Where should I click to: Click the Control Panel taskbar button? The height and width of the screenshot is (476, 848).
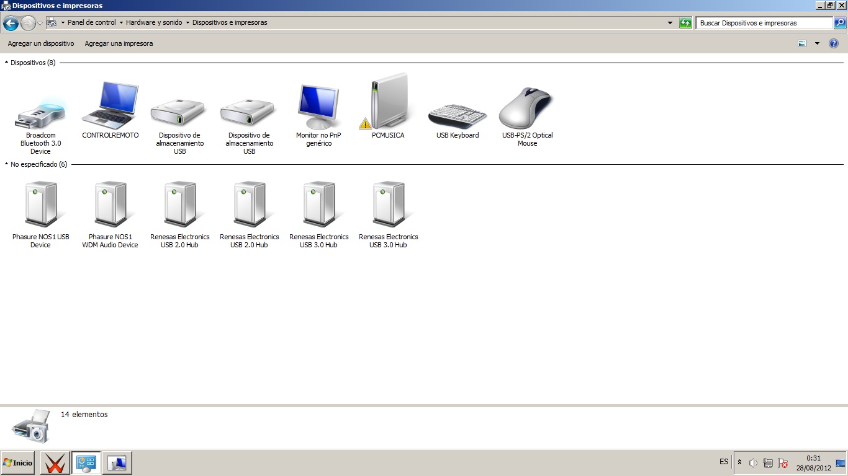(x=85, y=463)
